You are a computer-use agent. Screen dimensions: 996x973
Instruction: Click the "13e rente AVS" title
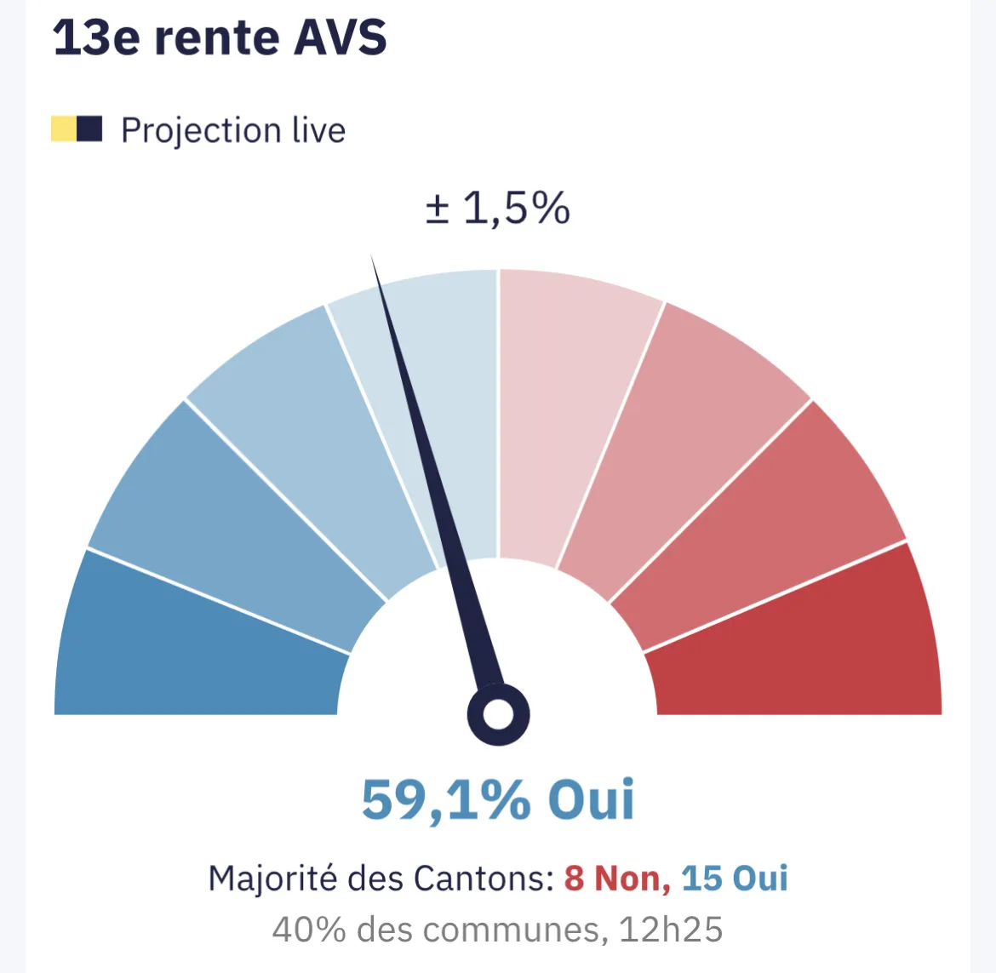tap(220, 37)
